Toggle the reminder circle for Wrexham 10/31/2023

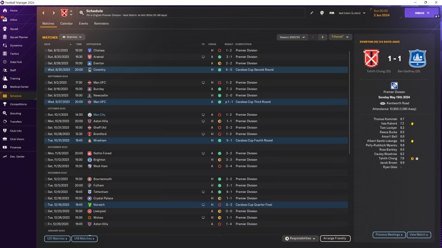[x=46, y=141]
